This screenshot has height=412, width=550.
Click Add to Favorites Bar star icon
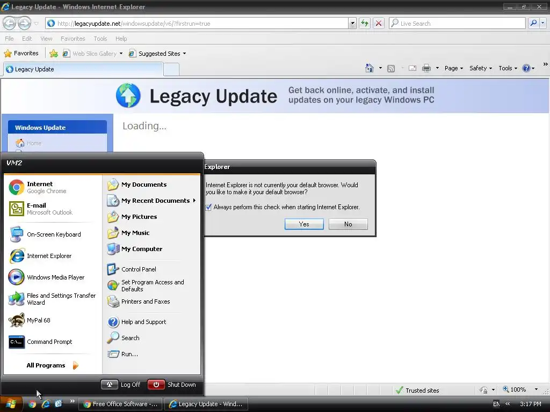pos(54,53)
